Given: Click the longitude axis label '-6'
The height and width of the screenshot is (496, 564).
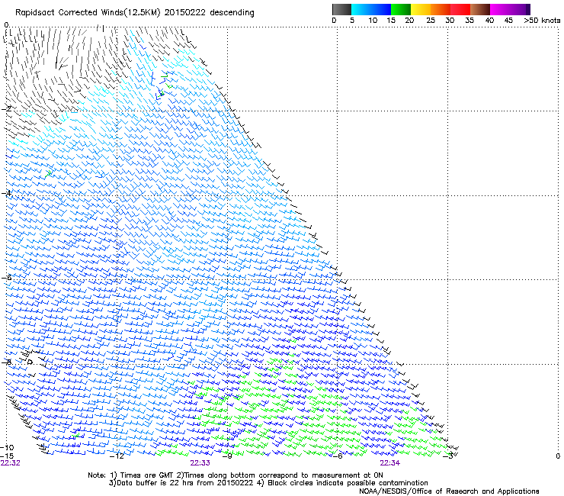Looking at the screenshot, I should [337, 456].
